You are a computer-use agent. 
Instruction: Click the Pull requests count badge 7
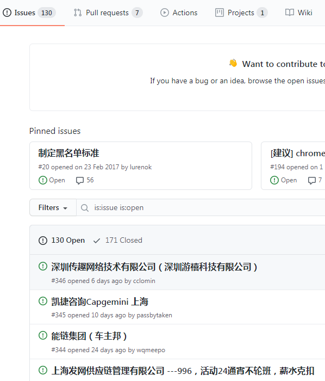click(137, 13)
